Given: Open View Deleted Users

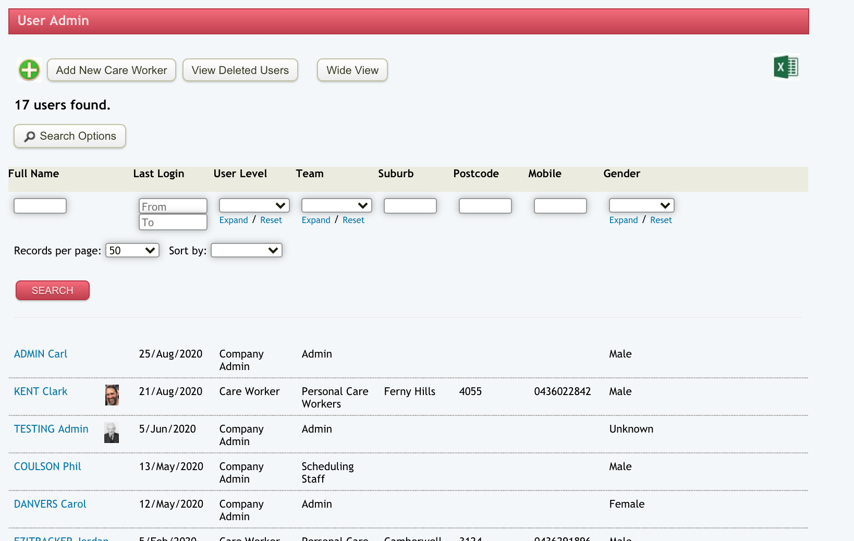Looking at the screenshot, I should (x=240, y=70).
